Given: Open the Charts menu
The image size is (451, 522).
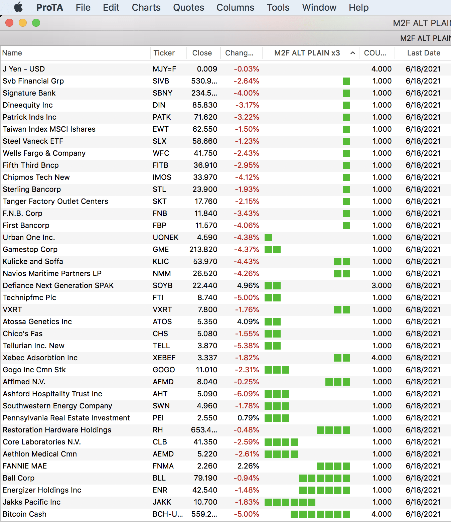Looking at the screenshot, I should (146, 7).
